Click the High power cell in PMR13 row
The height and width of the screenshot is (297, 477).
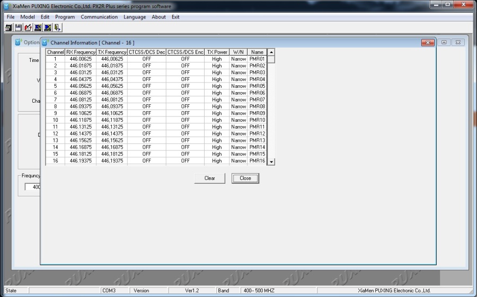click(217, 140)
